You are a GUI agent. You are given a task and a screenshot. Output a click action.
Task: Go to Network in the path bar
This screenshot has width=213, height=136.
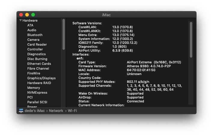click(x=56, y=111)
